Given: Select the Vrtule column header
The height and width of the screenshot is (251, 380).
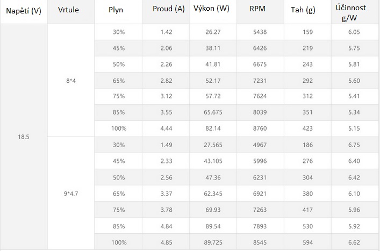Looking at the screenshot, I should (70, 11).
